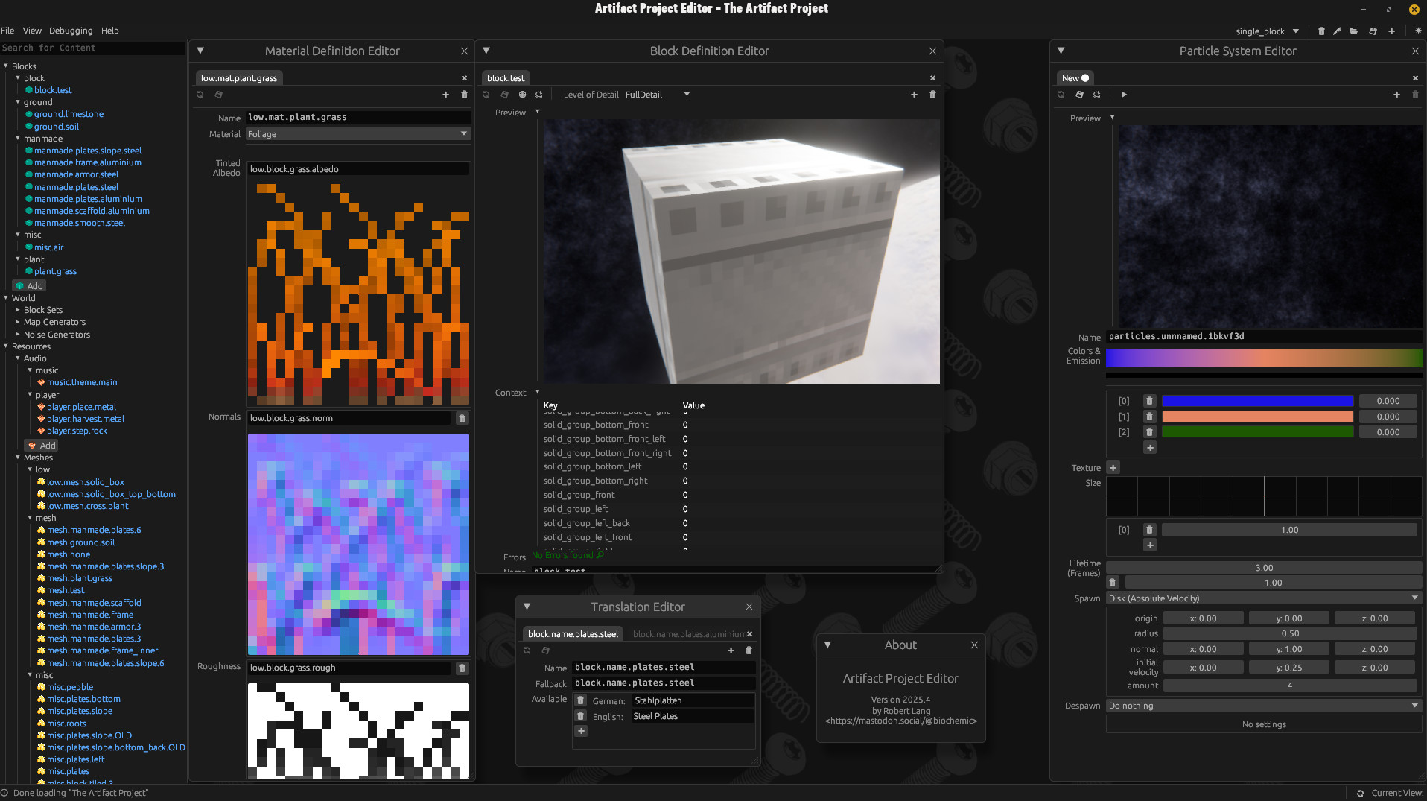Click the globe icon in Block Definition toolbar
The width and height of the screenshot is (1427, 801).
click(x=522, y=95)
